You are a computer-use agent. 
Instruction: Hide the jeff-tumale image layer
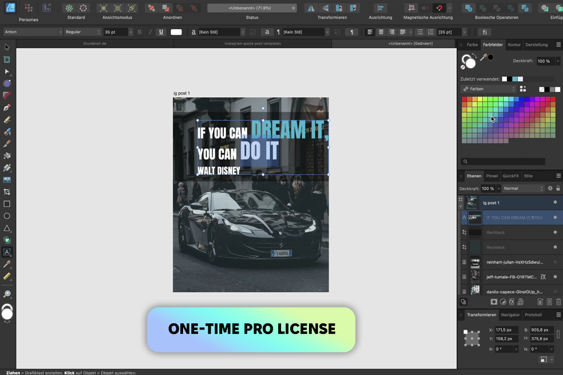point(555,277)
